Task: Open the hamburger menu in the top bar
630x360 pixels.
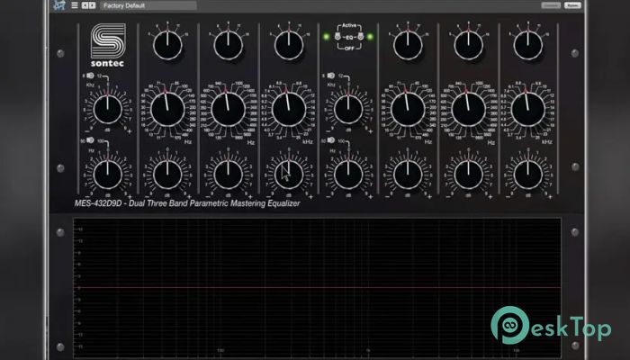Action: click(x=75, y=5)
